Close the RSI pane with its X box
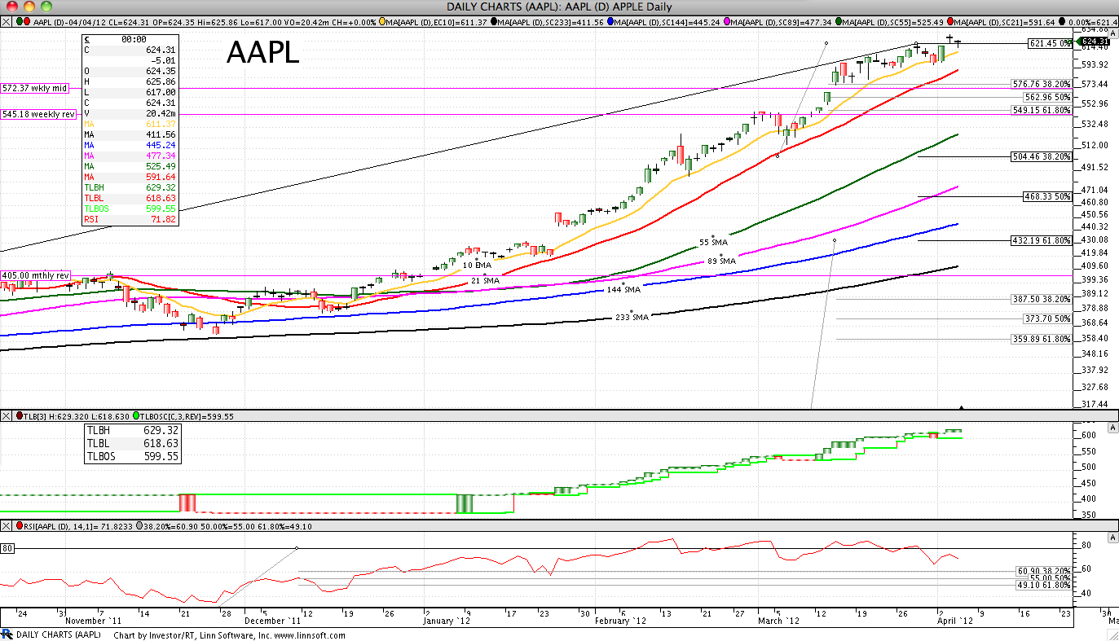Viewport: 1119px width, 641px height. 5,526
